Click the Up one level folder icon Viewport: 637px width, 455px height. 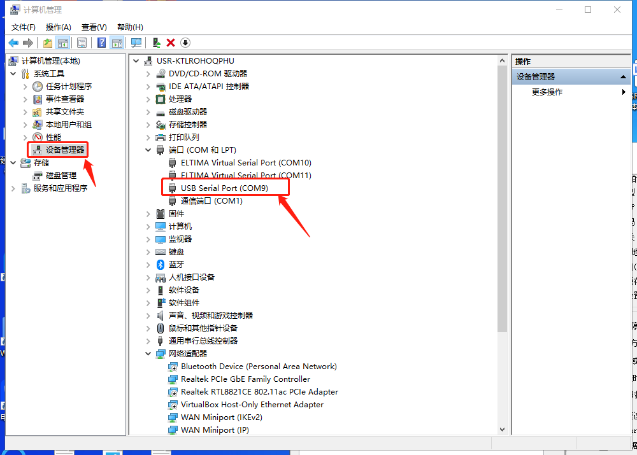coord(47,43)
